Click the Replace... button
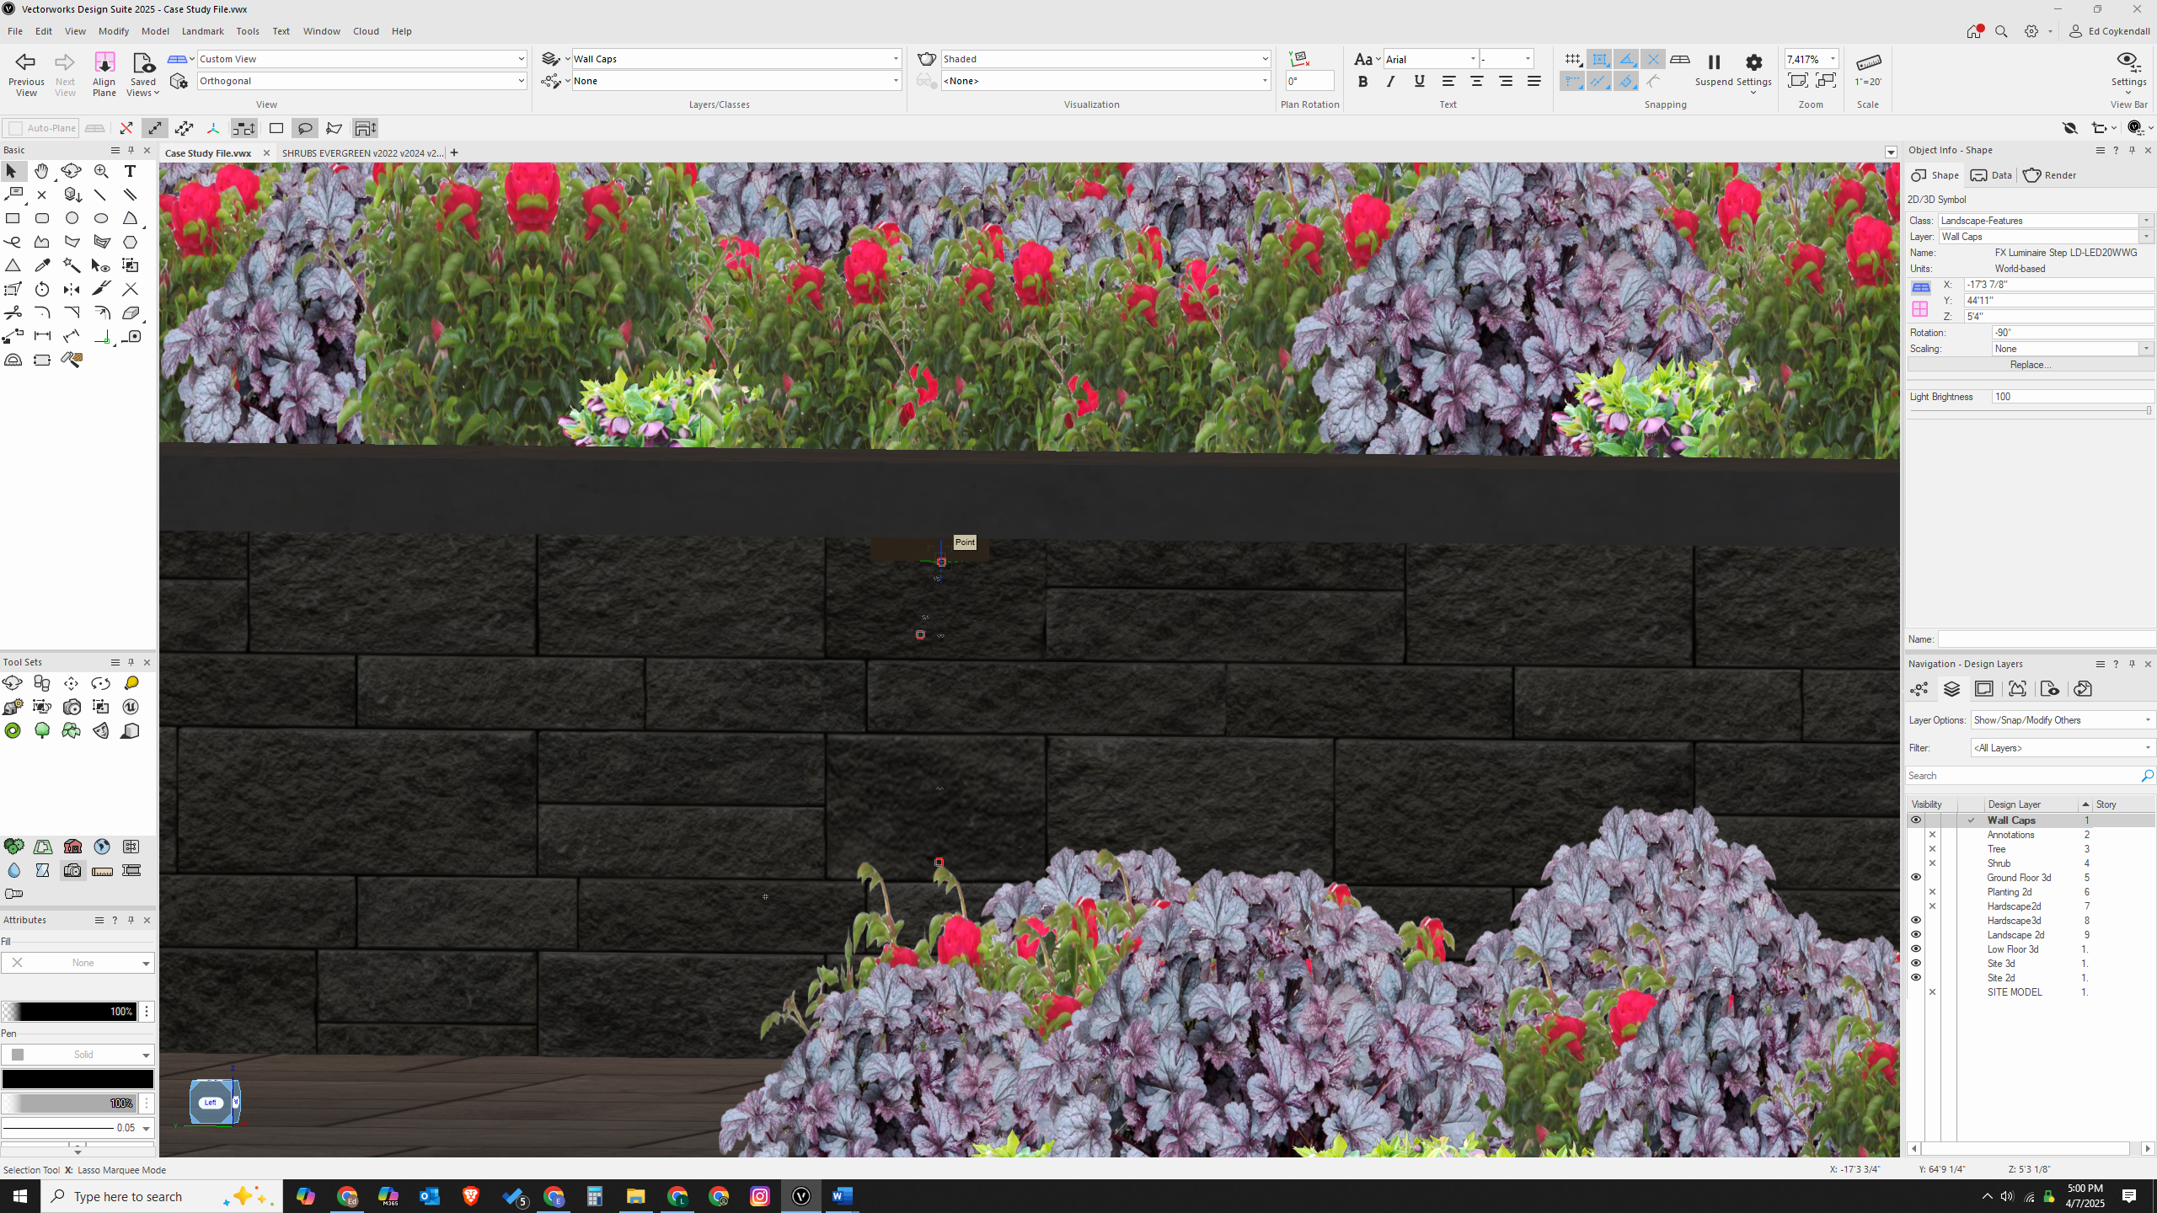 tap(2030, 365)
